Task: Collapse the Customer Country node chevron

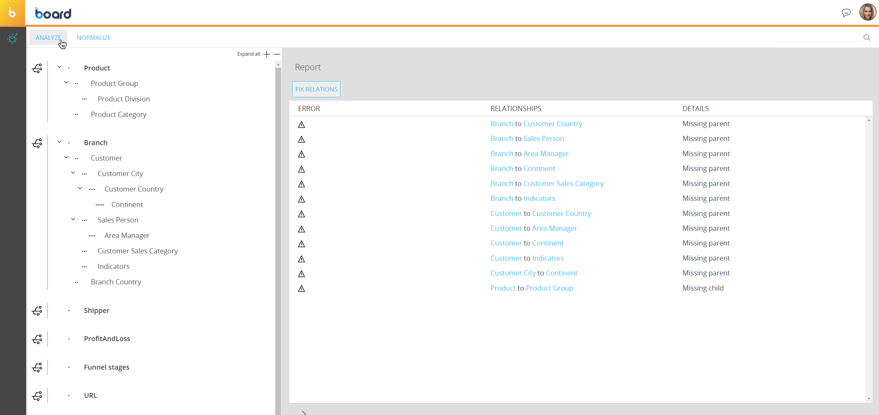Action: click(80, 188)
